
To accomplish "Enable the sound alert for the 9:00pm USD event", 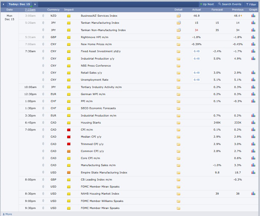I will pos(43,201).
